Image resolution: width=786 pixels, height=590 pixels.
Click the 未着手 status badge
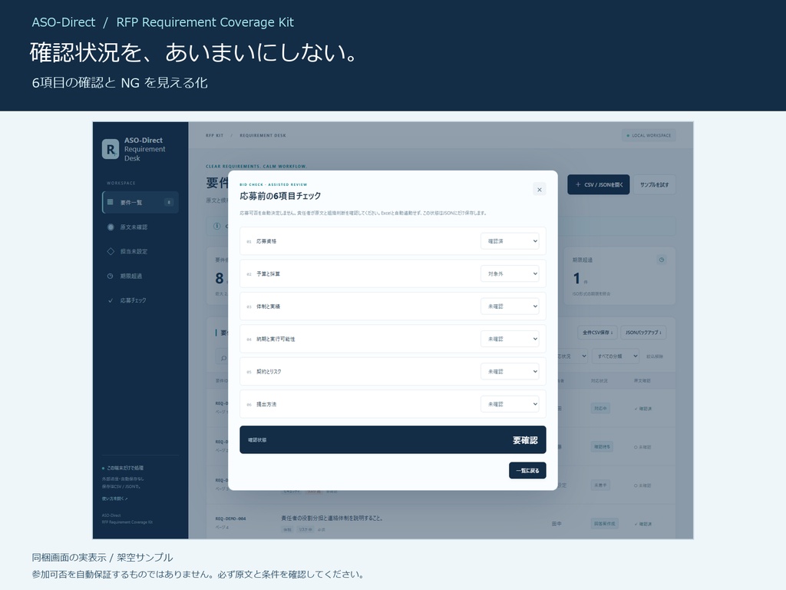pyautogui.click(x=600, y=486)
